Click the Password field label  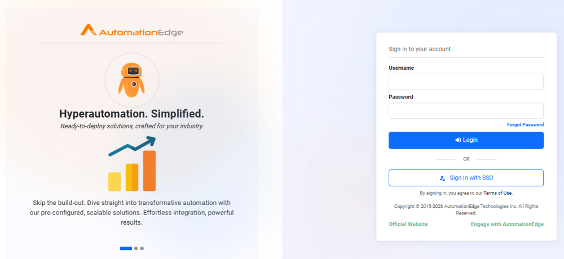[x=400, y=97]
